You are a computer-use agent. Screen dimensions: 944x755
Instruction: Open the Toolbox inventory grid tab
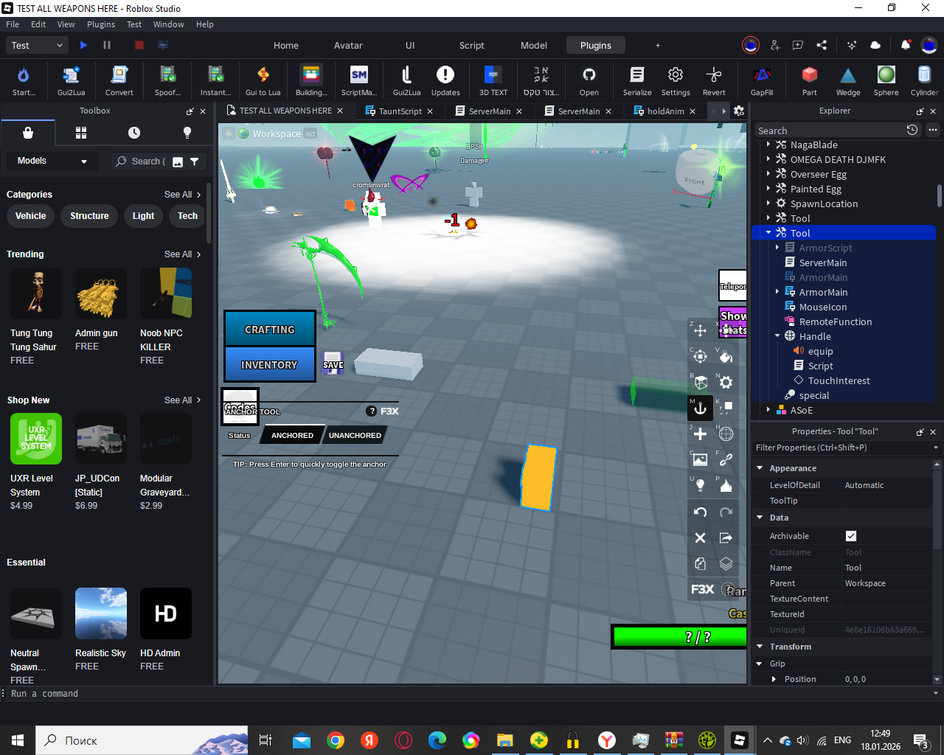point(81,133)
